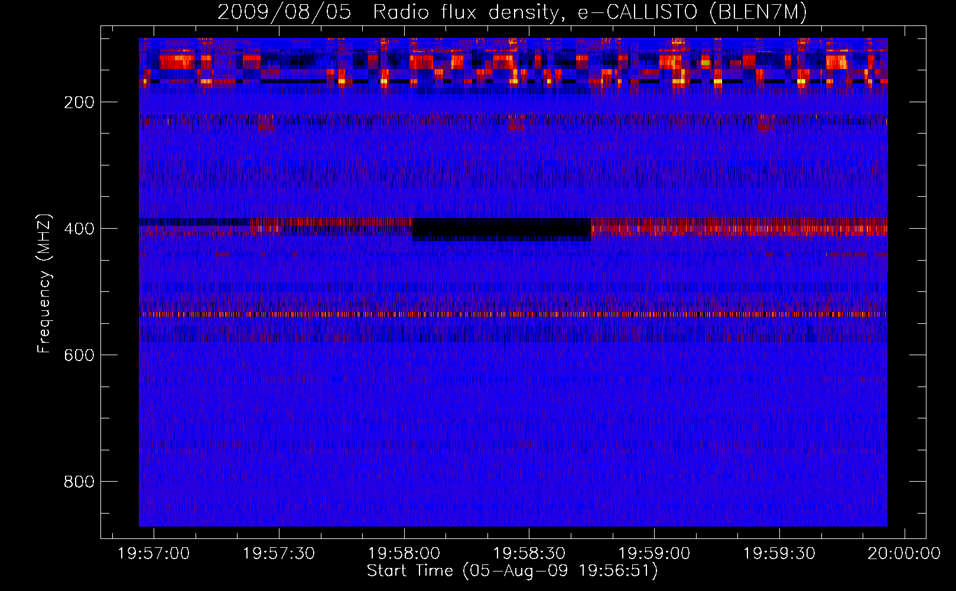The width and height of the screenshot is (956, 591).
Task: Click the 19:57:00 time tick label
Action: pyautogui.click(x=154, y=554)
